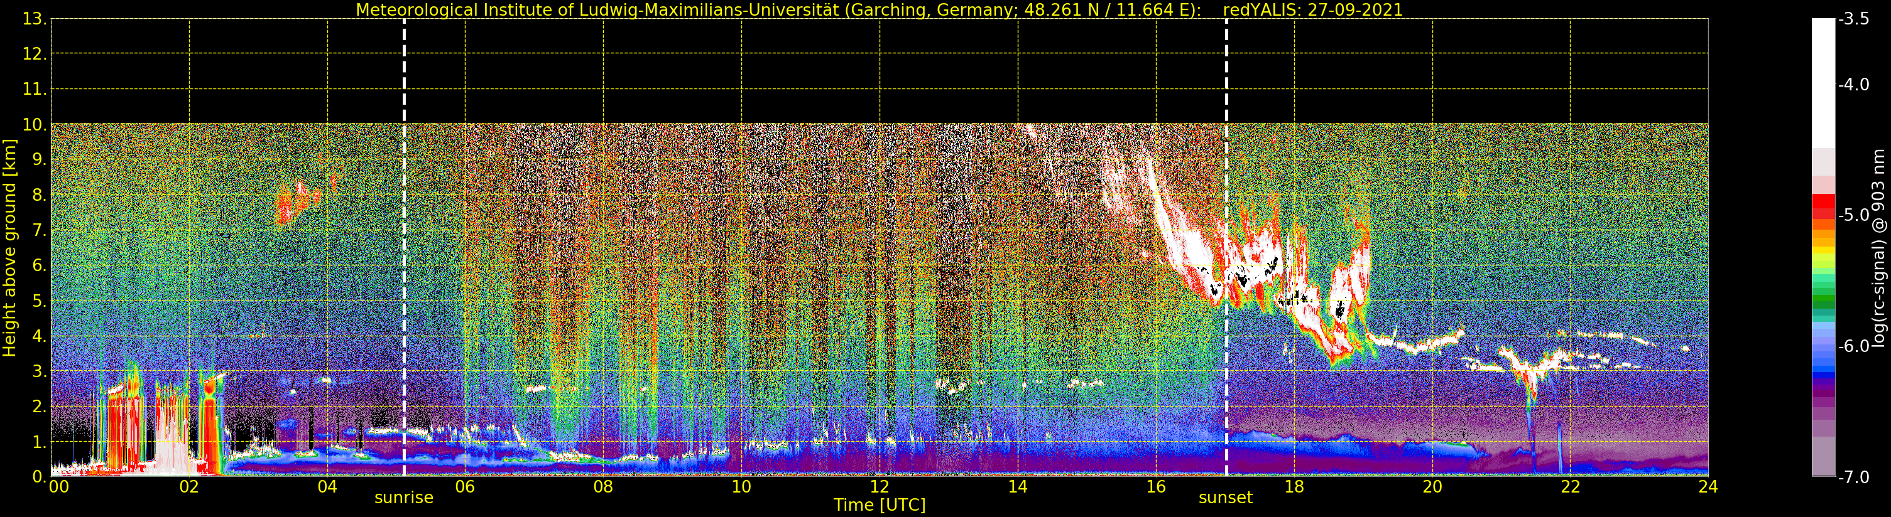Viewport: 1891px width, 517px height.
Task: Click the "Height above ground [km]" label
Action: pos(9,248)
